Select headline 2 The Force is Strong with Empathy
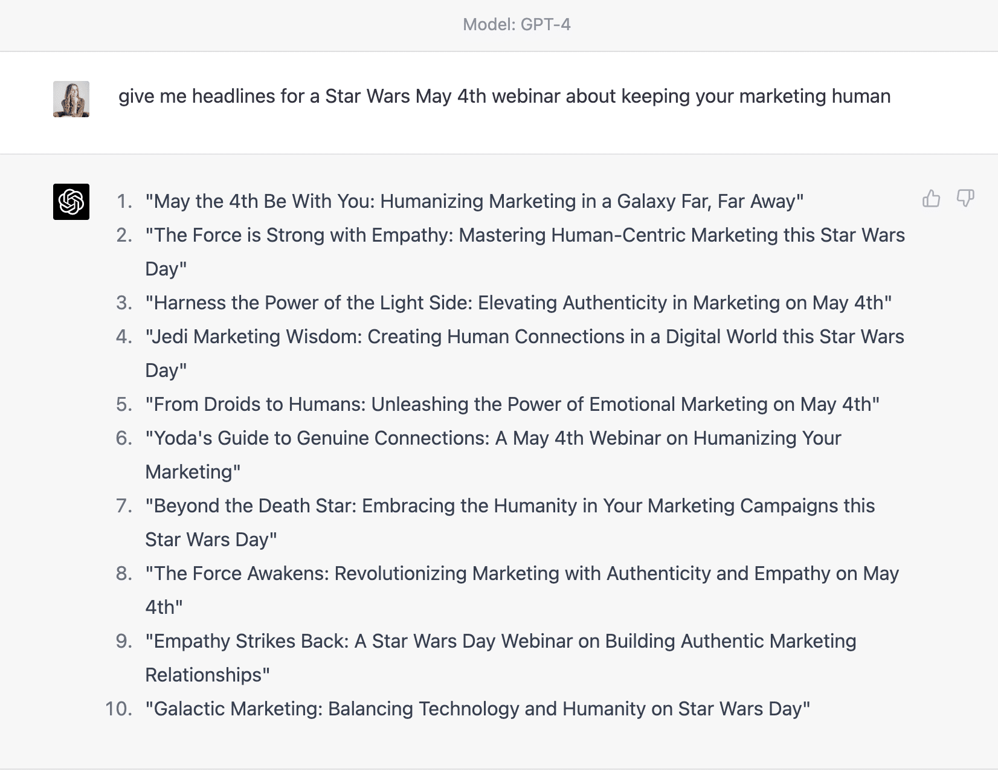 coord(525,252)
